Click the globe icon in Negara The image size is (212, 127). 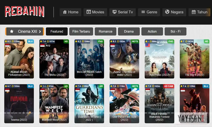[167, 12]
